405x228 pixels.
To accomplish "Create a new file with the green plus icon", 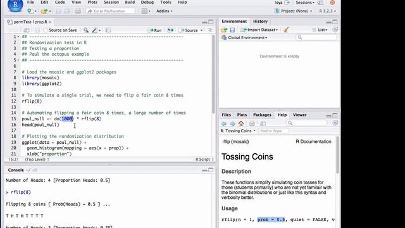I will click(30, 11).
